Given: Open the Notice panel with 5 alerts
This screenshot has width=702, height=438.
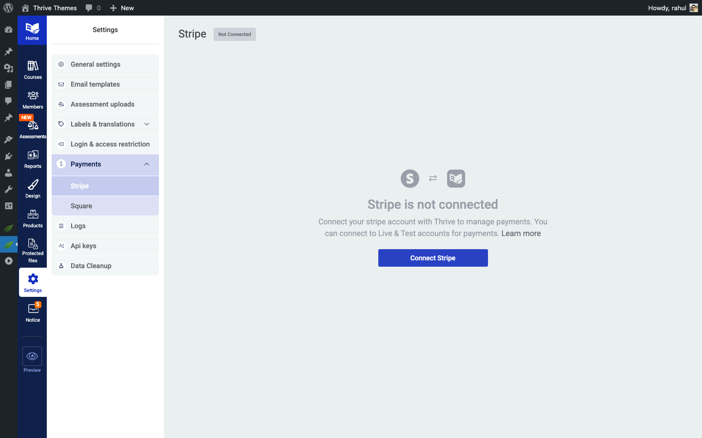Looking at the screenshot, I should [x=32, y=311].
